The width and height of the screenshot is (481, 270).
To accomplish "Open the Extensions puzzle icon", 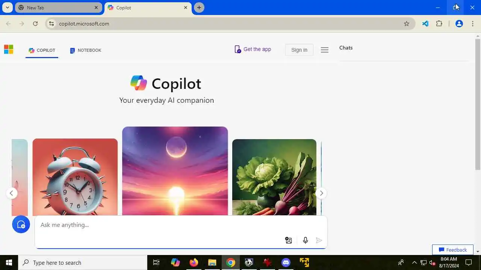I will click(x=439, y=24).
